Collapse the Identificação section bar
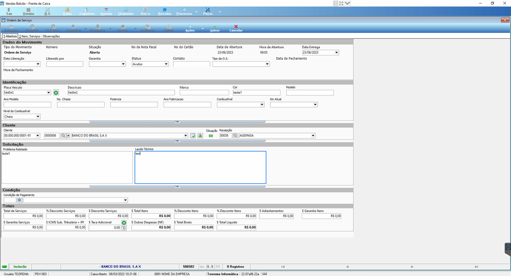Screen dimensions: 511x276 pyautogui.click(x=177, y=122)
